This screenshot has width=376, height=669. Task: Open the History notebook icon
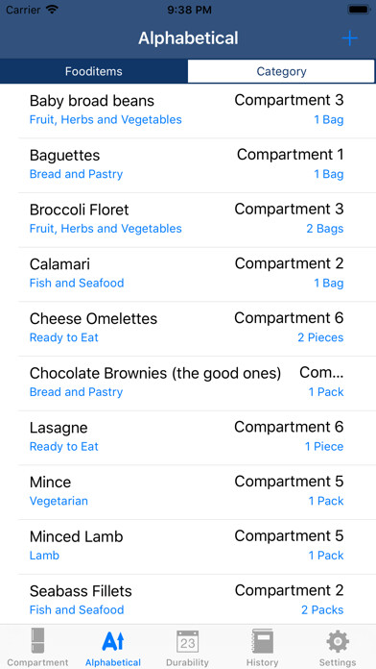coord(262,641)
